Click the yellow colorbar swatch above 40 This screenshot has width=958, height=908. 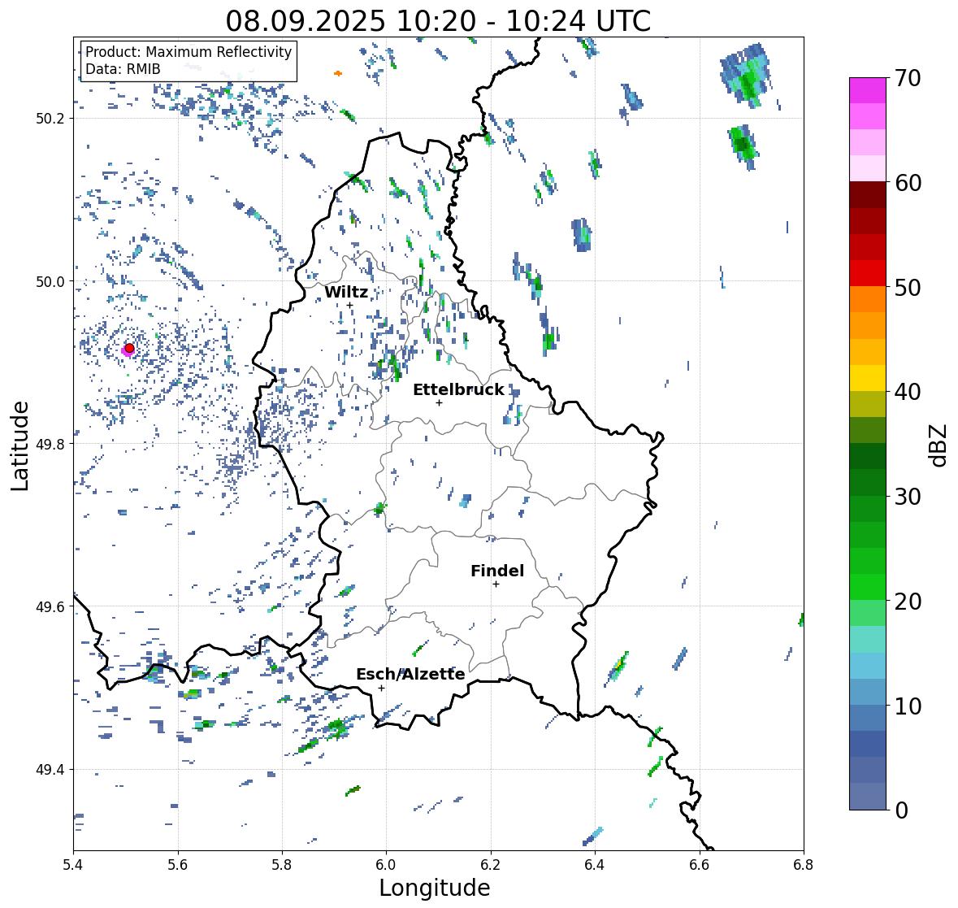(868, 378)
